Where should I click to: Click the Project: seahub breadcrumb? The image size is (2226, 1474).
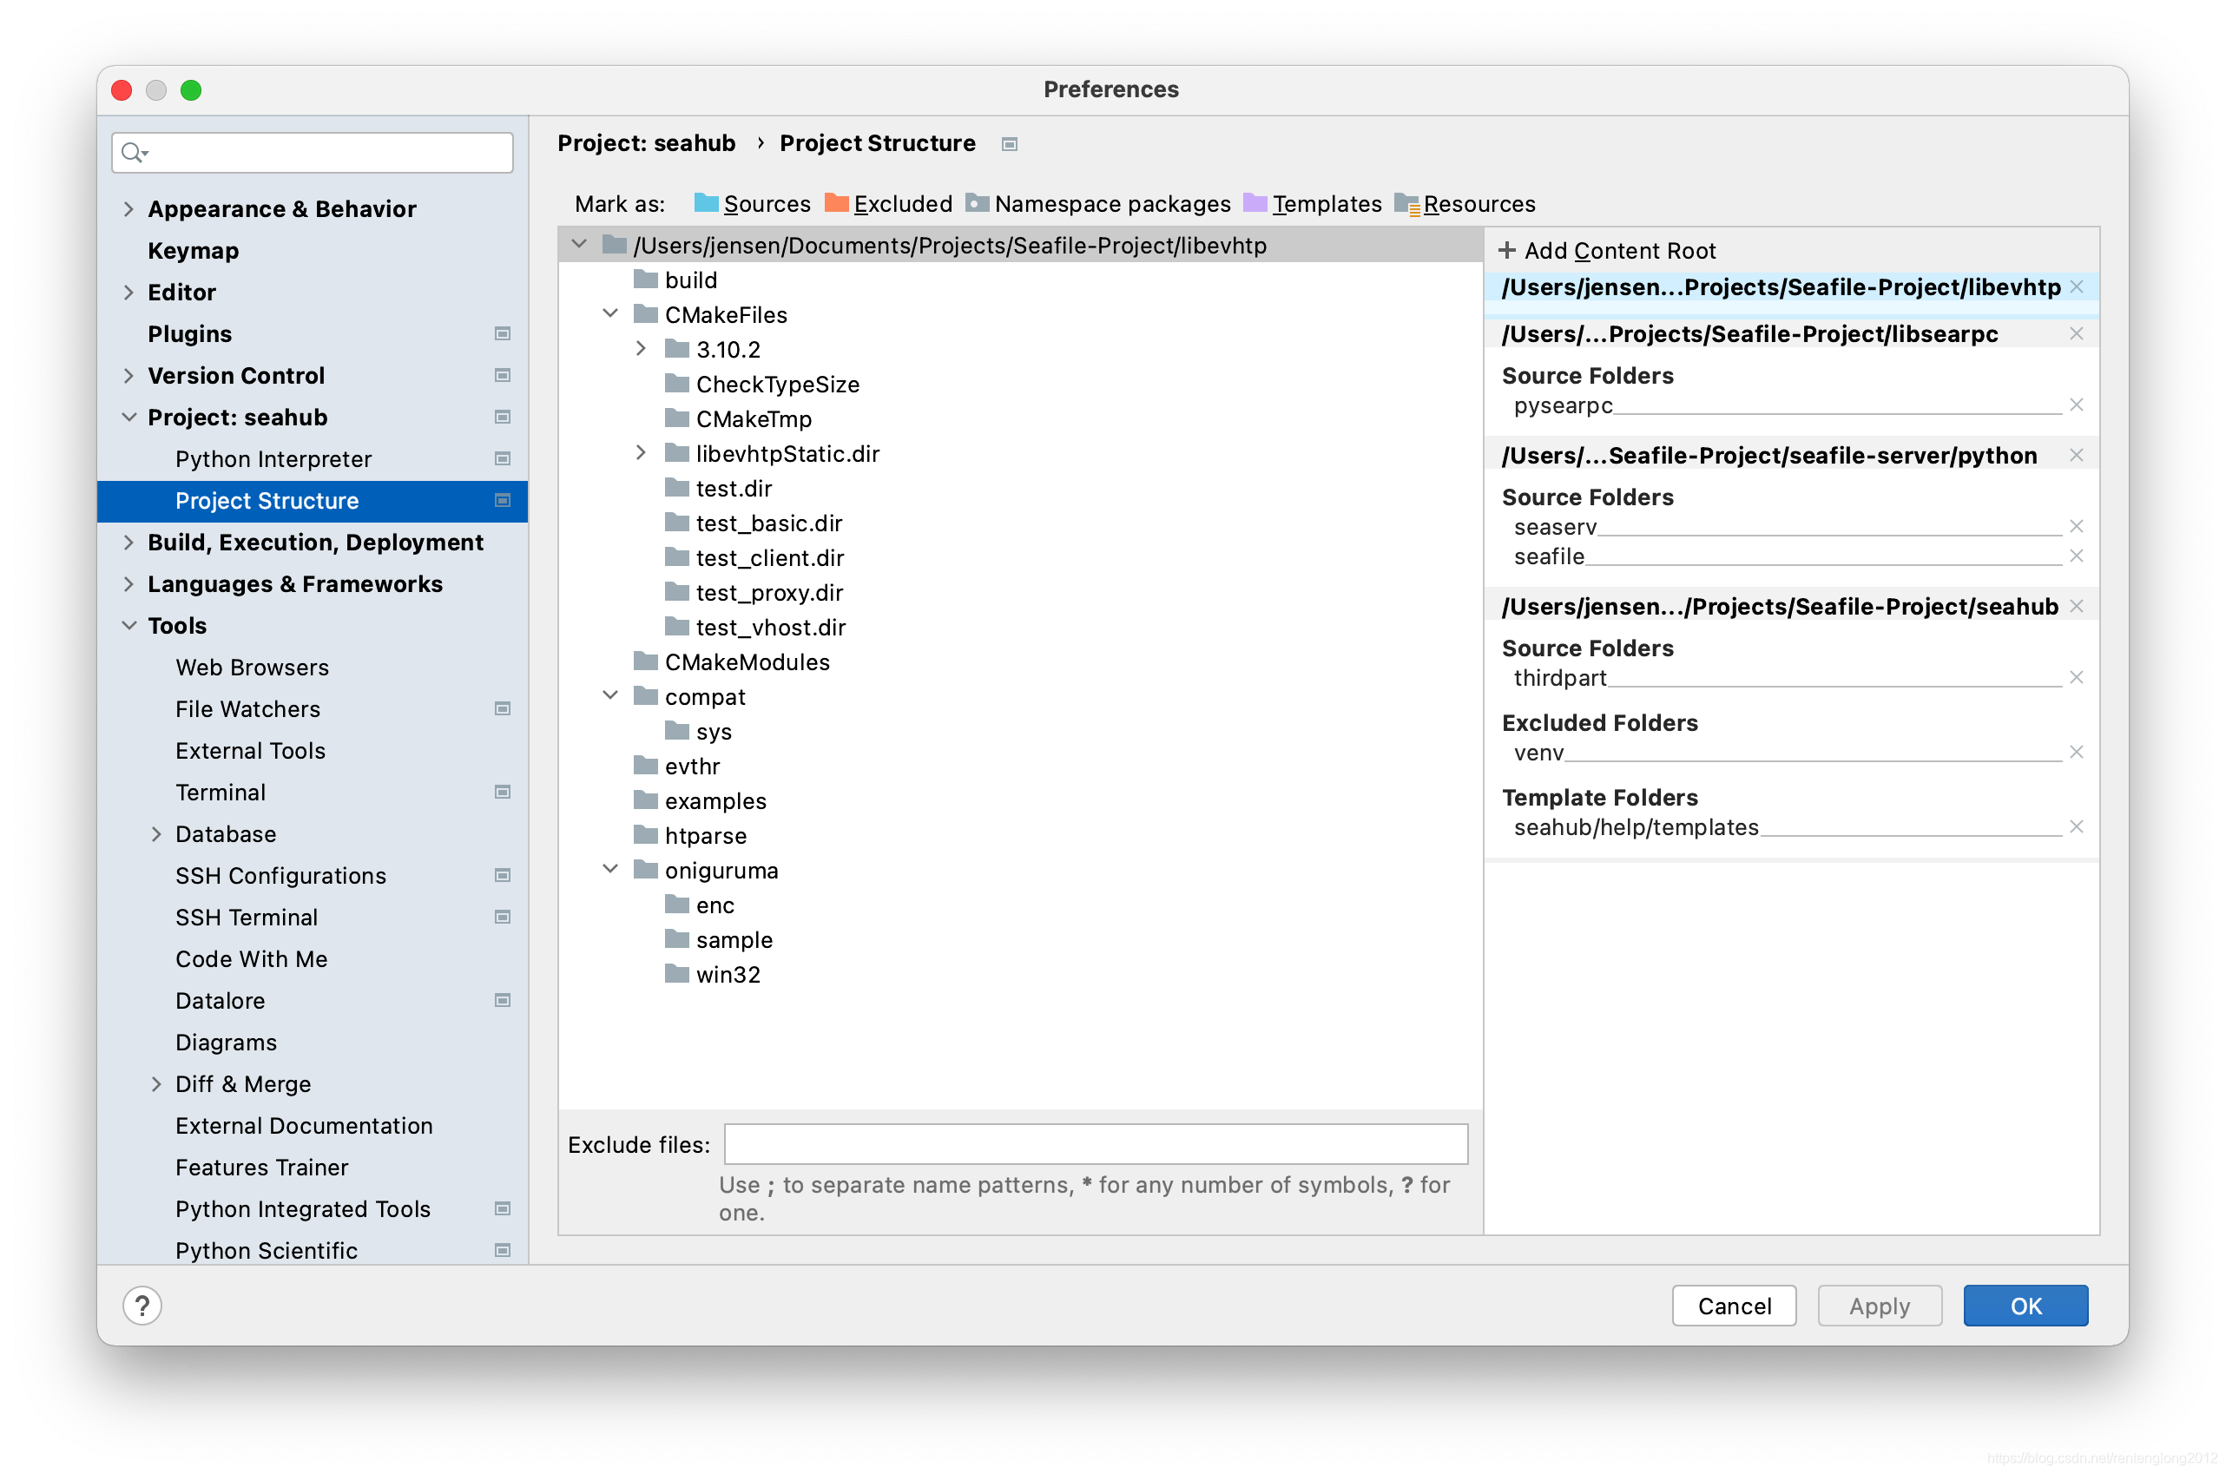pos(647,143)
